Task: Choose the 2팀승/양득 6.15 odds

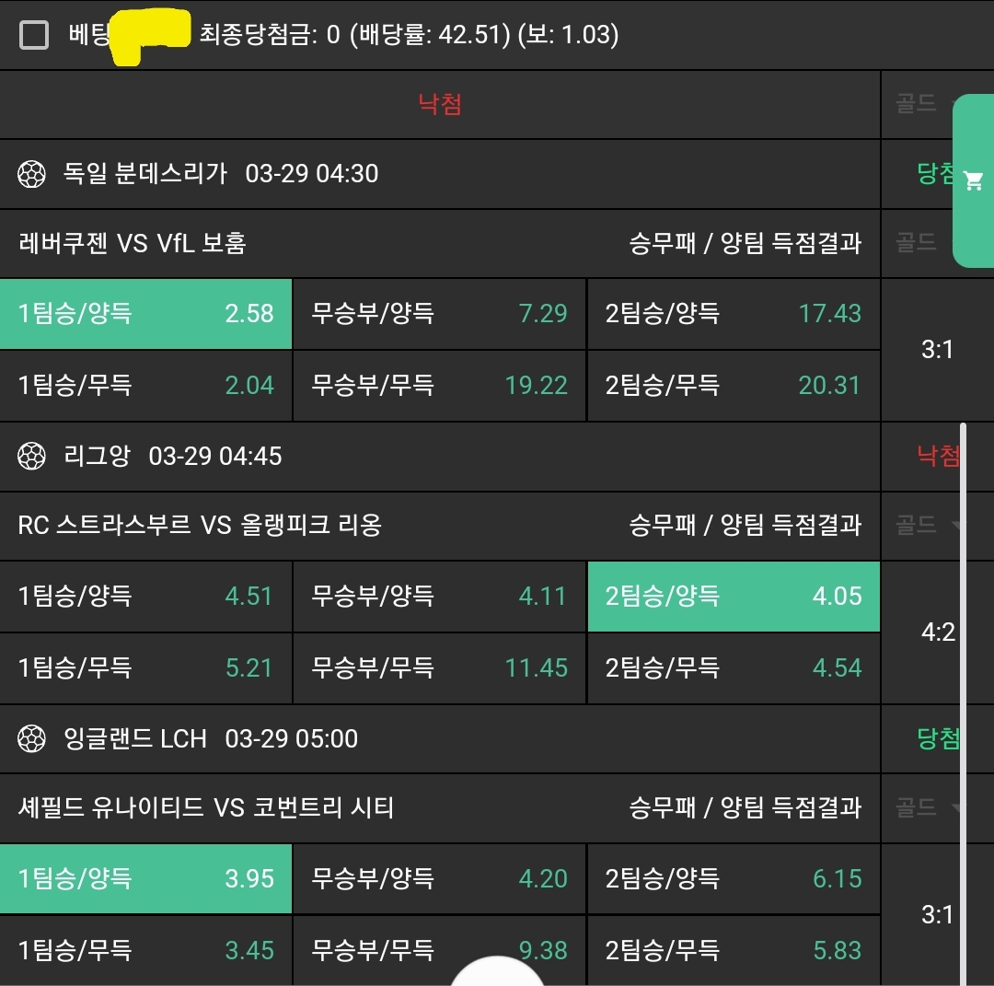Action: coord(733,879)
